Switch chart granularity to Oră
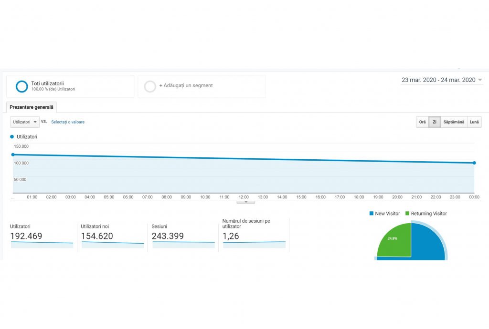 (422, 122)
